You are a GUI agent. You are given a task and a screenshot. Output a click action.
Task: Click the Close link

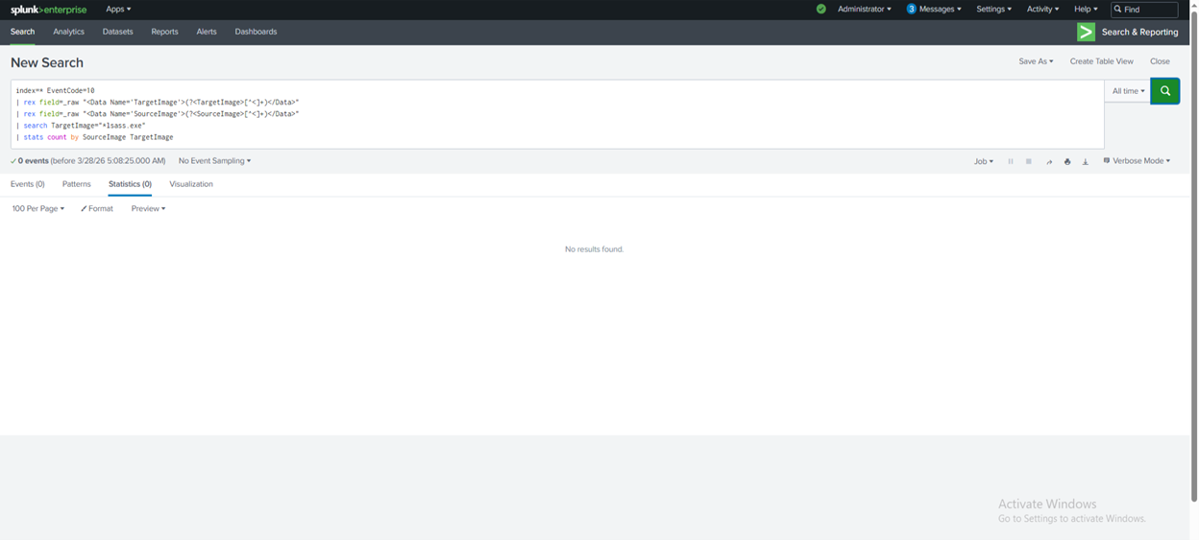1160,61
